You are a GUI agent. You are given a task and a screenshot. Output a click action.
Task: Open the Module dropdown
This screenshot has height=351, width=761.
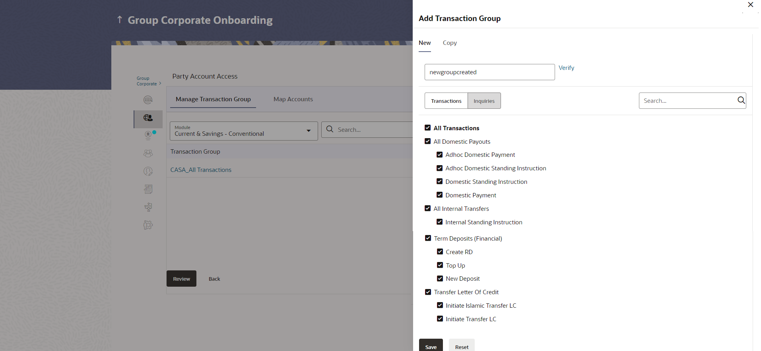point(244,131)
